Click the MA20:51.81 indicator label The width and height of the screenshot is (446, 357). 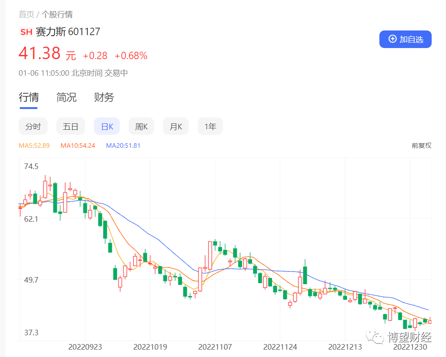pos(123,145)
